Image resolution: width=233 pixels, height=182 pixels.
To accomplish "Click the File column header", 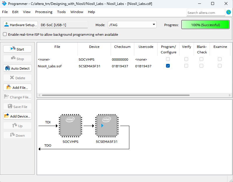I will coord(57,49).
